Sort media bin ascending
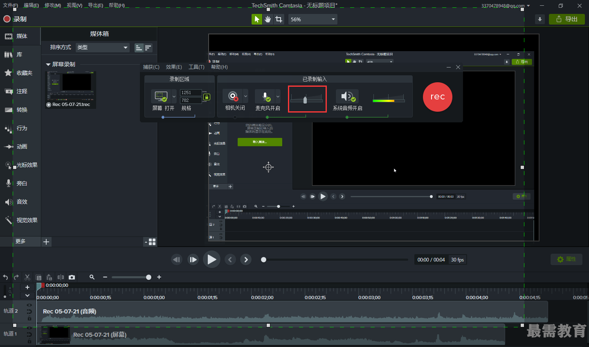Image resolution: width=589 pixels, height=347 pixels. click(139, 48)
